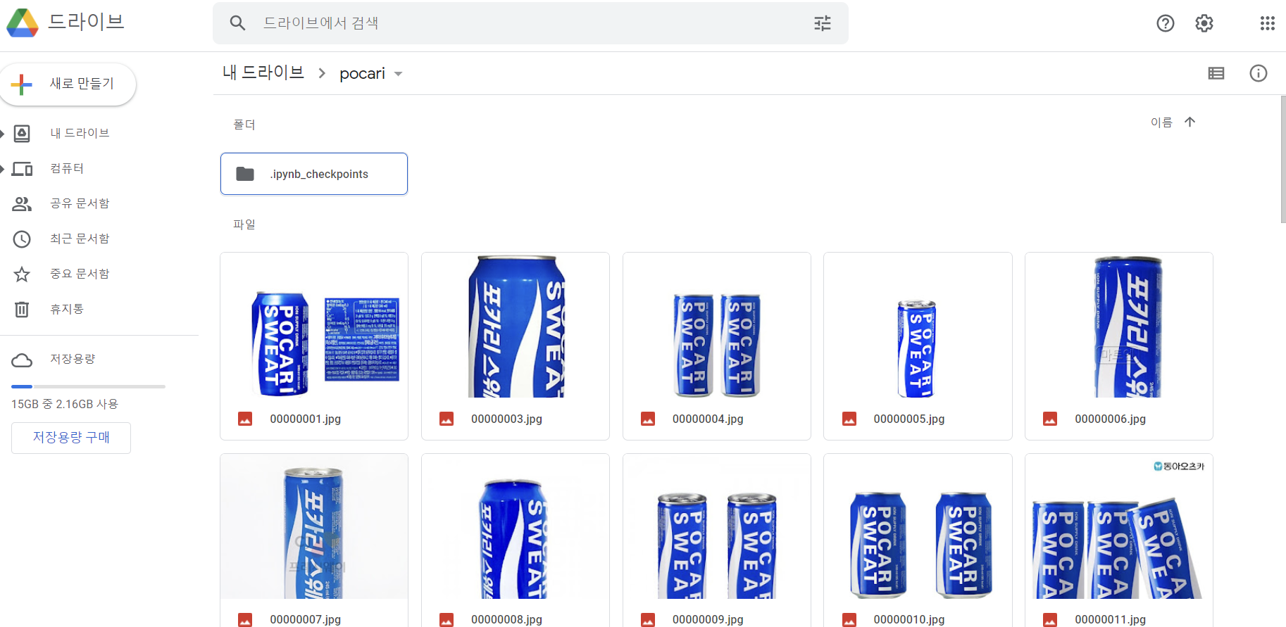The width and height of the screenshot is (1286, 627).
Task: Click the search magnifier icon
Action: pos(237,23)
